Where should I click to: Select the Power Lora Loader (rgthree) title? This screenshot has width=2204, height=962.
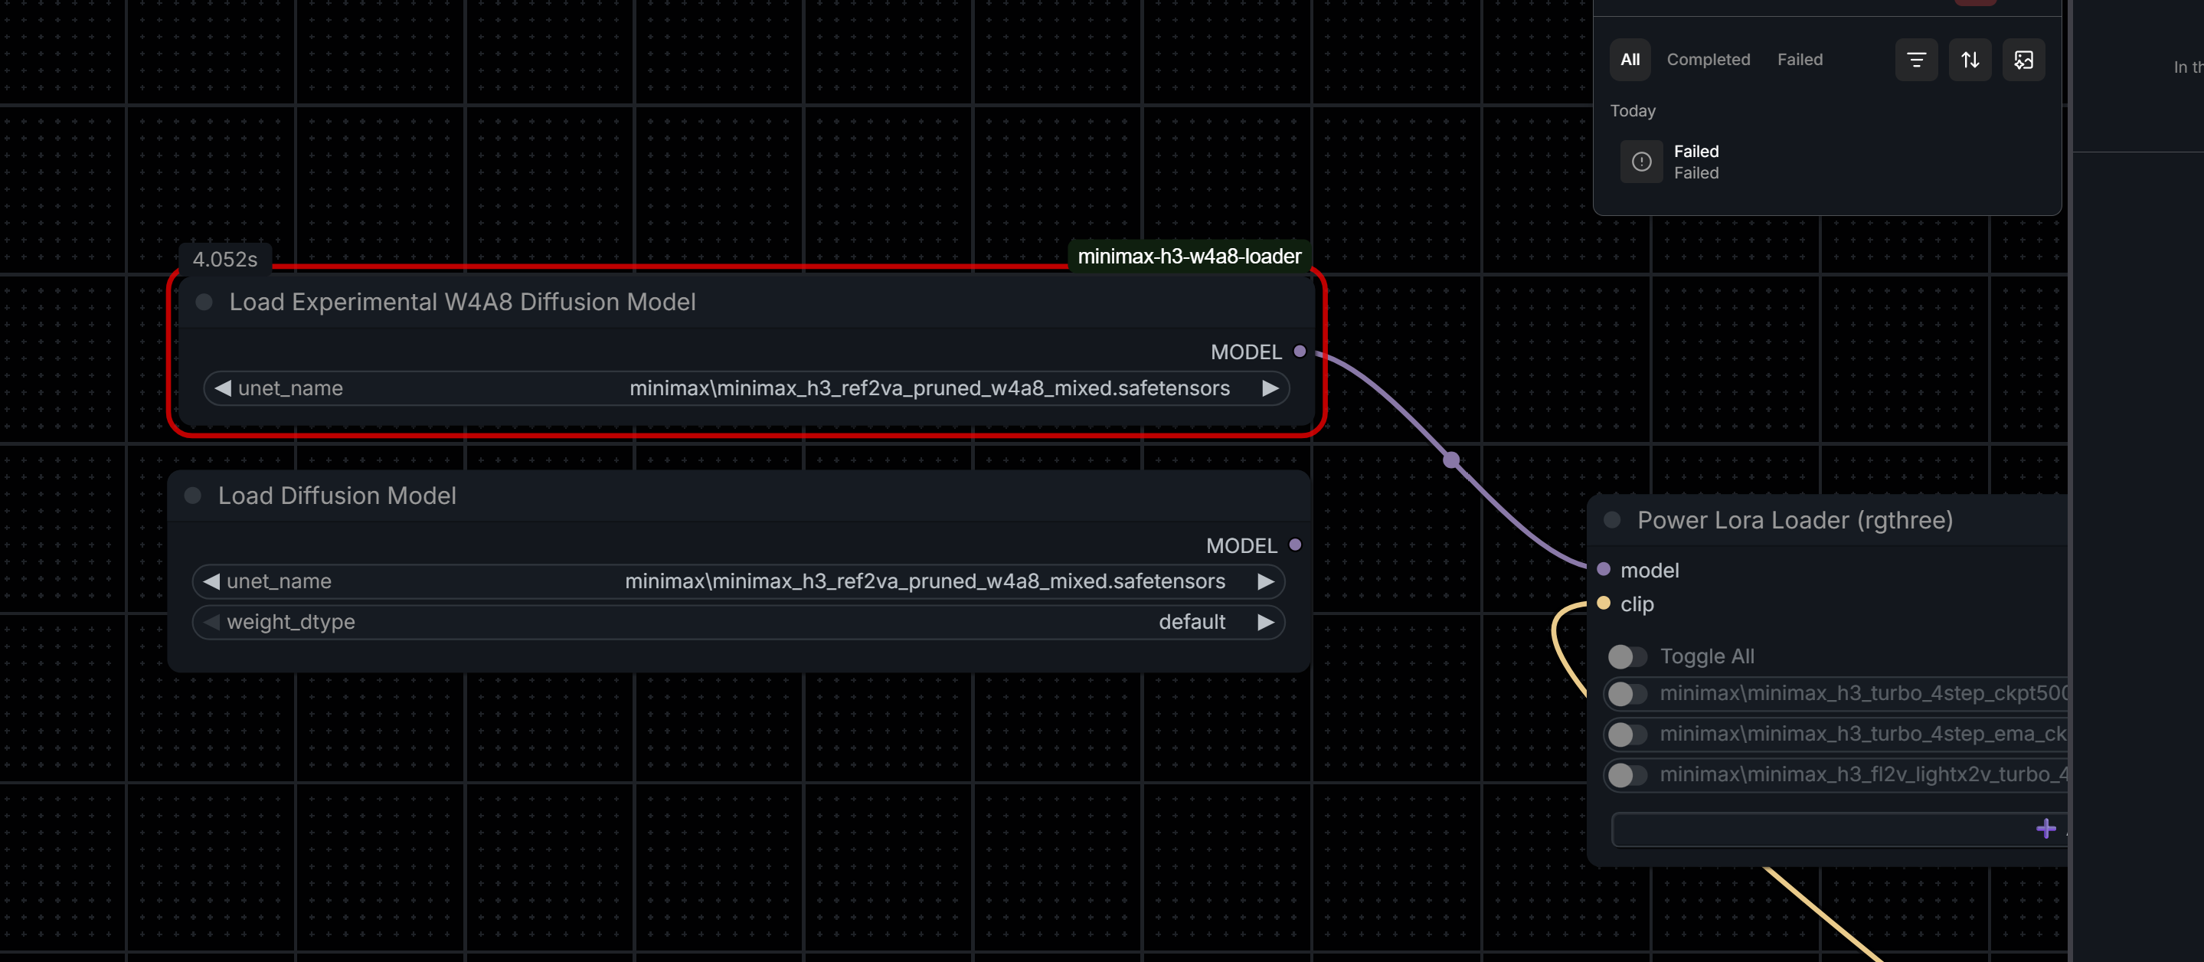[1795, 520]
